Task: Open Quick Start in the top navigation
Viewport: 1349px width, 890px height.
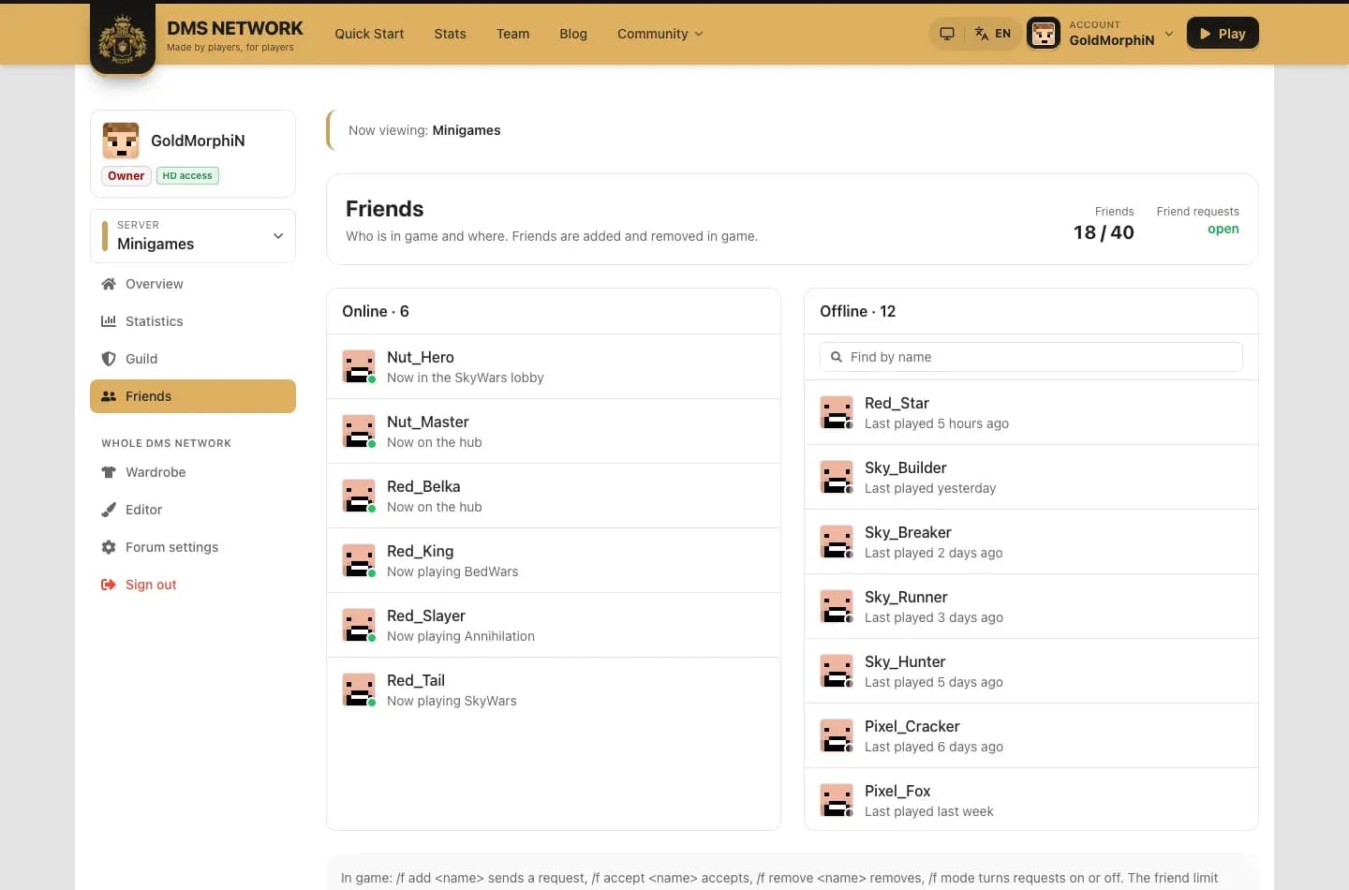Action: [x=369, y=34]
